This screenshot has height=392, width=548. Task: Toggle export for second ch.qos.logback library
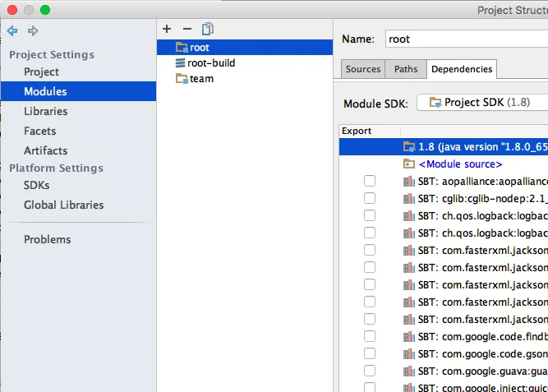pyautogui.click(x=370, y=233)
